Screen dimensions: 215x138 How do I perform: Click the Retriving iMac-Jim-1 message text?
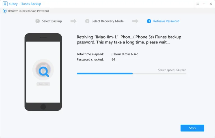pyautogui.click(x=129, y=40)
